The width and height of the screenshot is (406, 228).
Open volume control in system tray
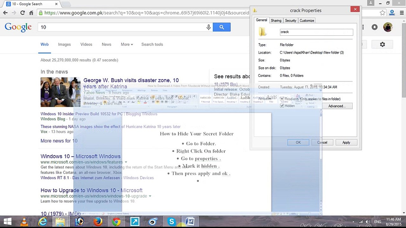coord(368,222)
